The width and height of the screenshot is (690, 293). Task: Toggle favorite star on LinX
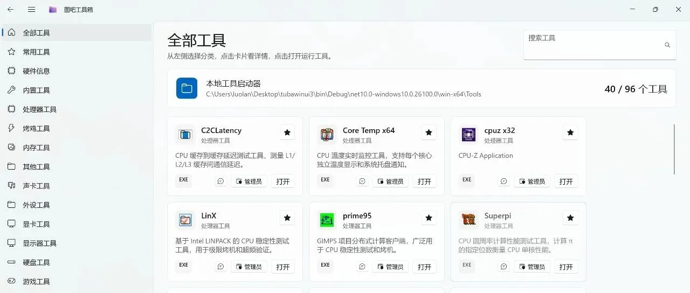pyautogui.click(x=287, y=218)
